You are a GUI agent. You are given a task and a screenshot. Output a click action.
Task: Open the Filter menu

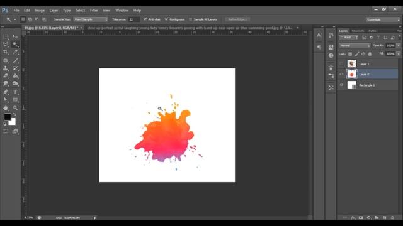click(94, 11)
